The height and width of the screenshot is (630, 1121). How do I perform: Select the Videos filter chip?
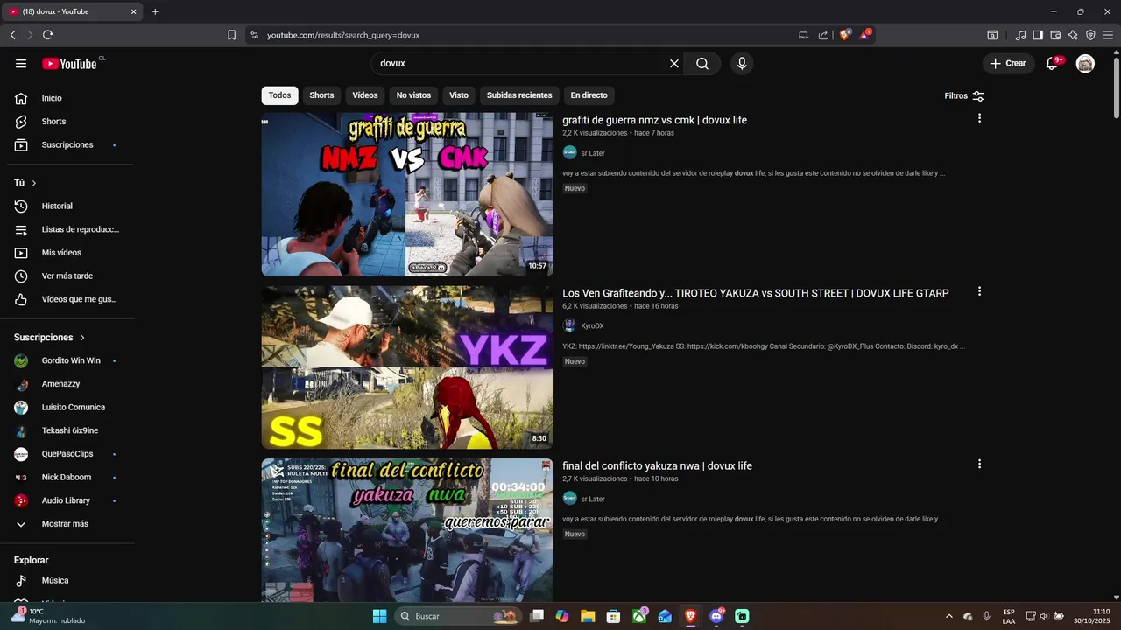(x=365, y=95)
